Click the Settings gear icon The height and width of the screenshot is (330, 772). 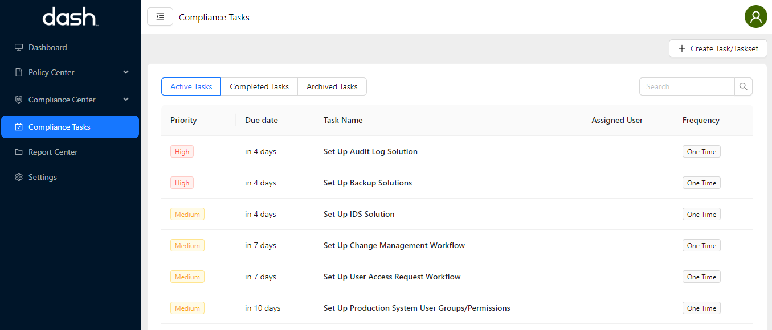[x=19, y=177]
